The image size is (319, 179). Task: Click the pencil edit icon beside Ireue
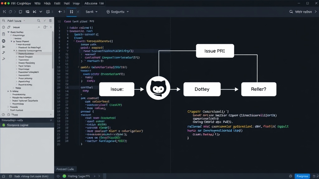9,27
